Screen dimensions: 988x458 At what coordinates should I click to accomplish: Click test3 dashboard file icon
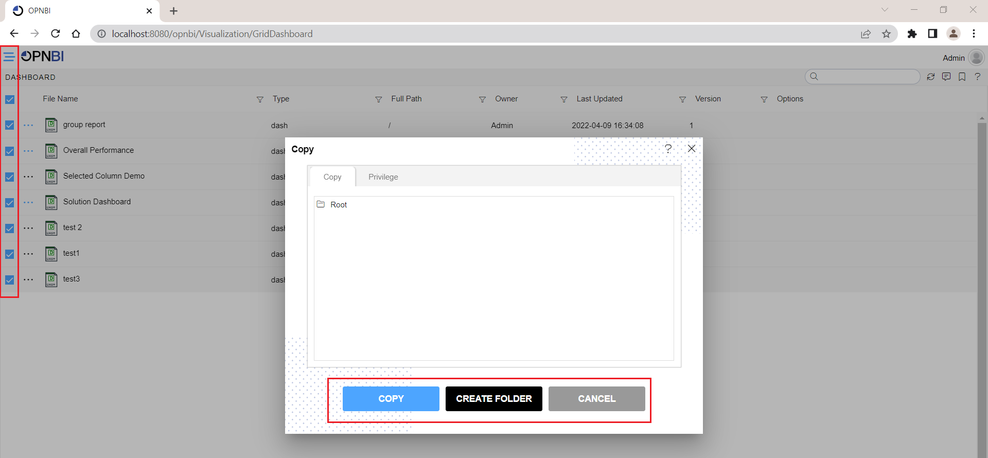coord(51,279)
